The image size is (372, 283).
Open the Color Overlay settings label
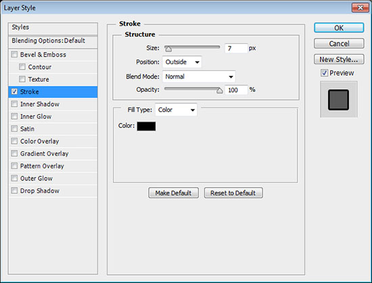(40, 141)
